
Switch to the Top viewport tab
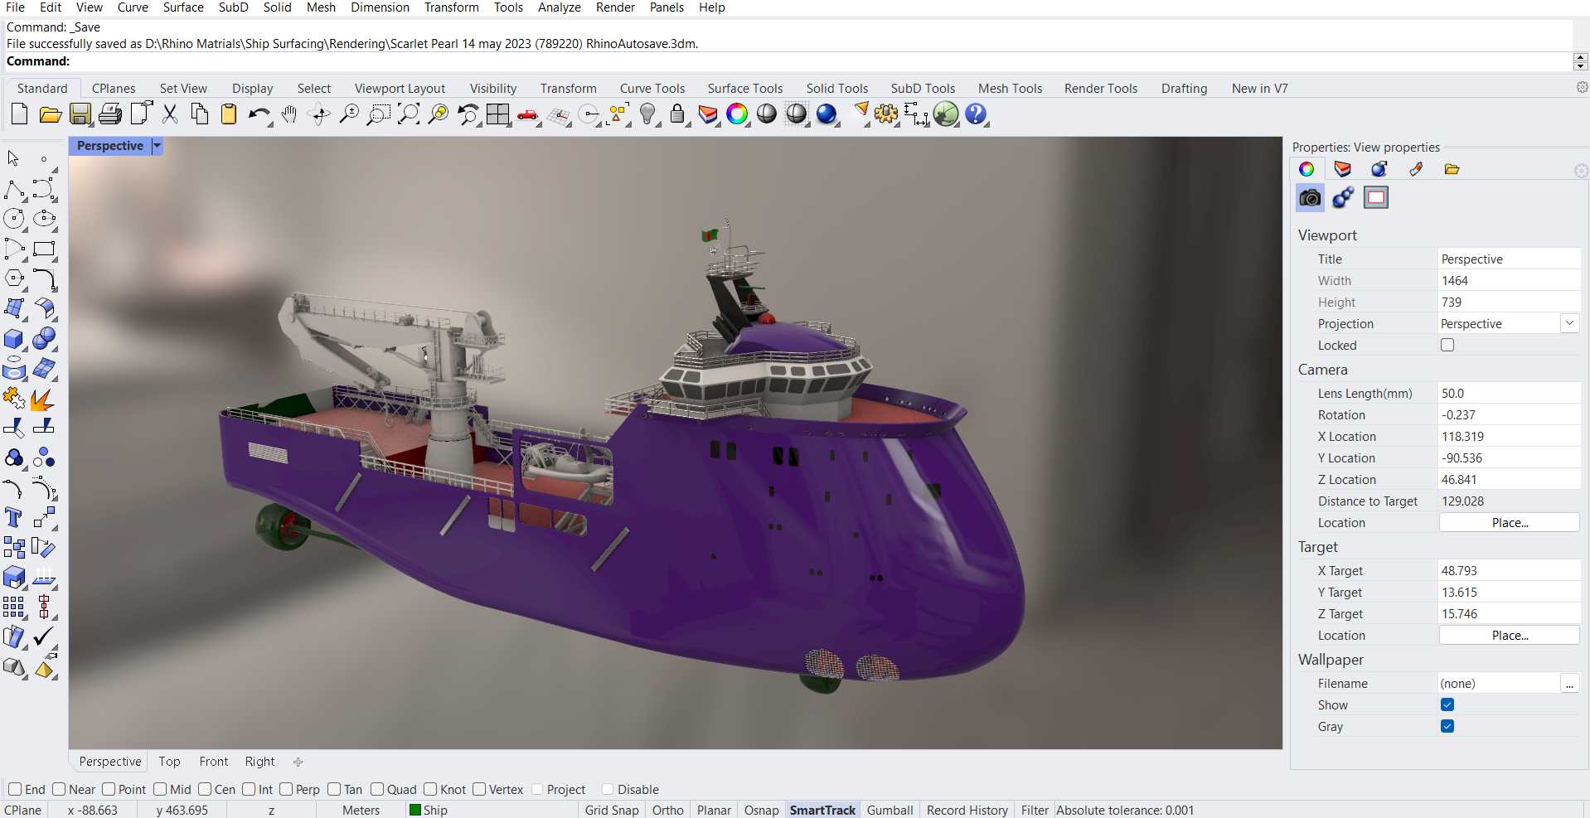(169, 761)
